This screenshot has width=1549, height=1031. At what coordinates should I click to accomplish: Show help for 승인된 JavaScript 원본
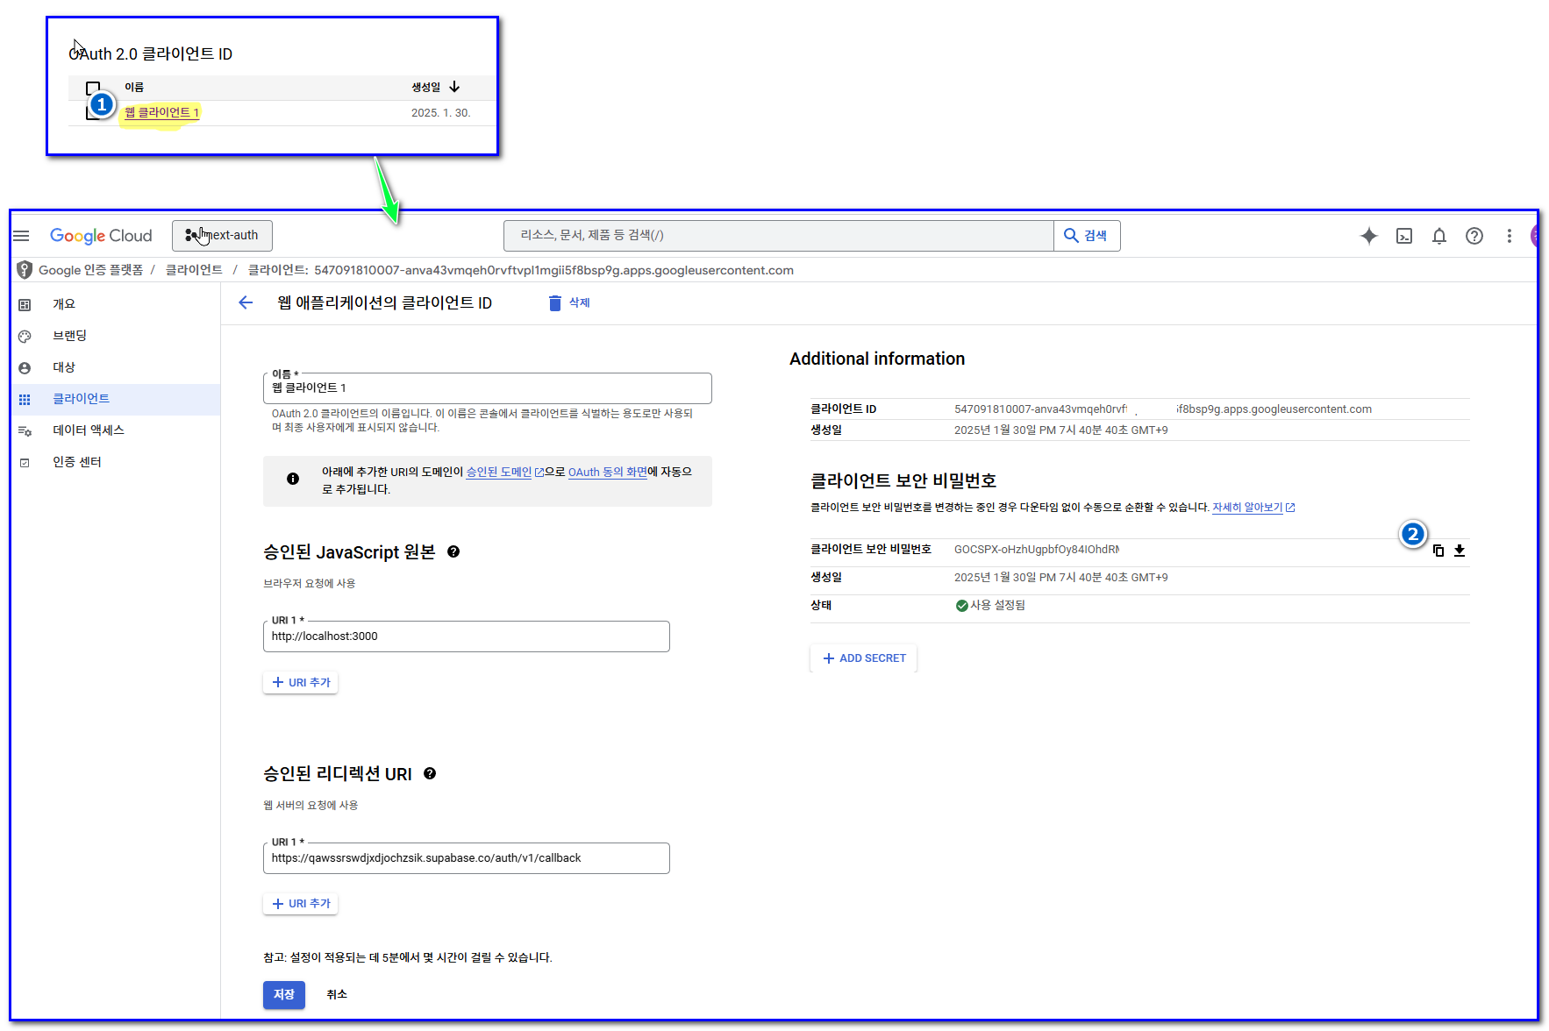453,551
